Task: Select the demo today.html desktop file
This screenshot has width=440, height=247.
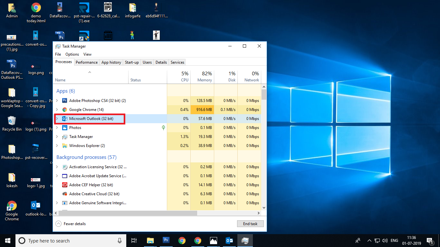Action: pyautogui.click(x=36, y=13)
